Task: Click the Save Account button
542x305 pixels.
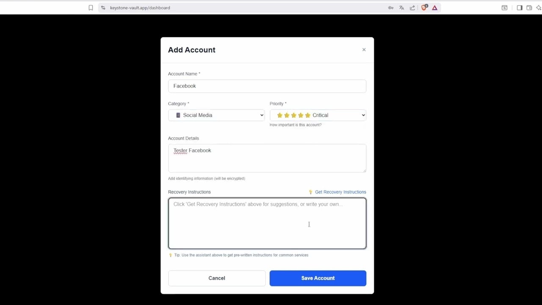Action: coord(318,278)
